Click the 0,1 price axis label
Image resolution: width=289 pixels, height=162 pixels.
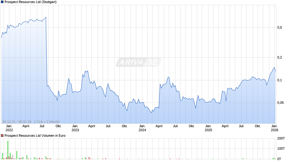[x=279, y=80]
